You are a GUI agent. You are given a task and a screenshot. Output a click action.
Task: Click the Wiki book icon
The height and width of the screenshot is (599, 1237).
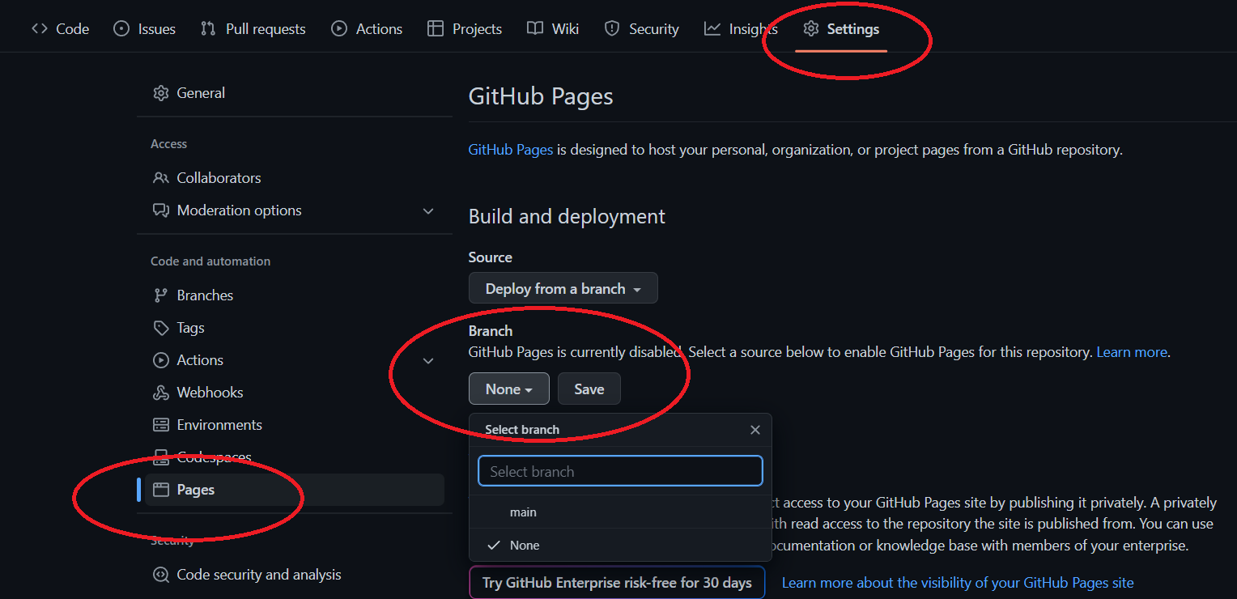(534, 28)
